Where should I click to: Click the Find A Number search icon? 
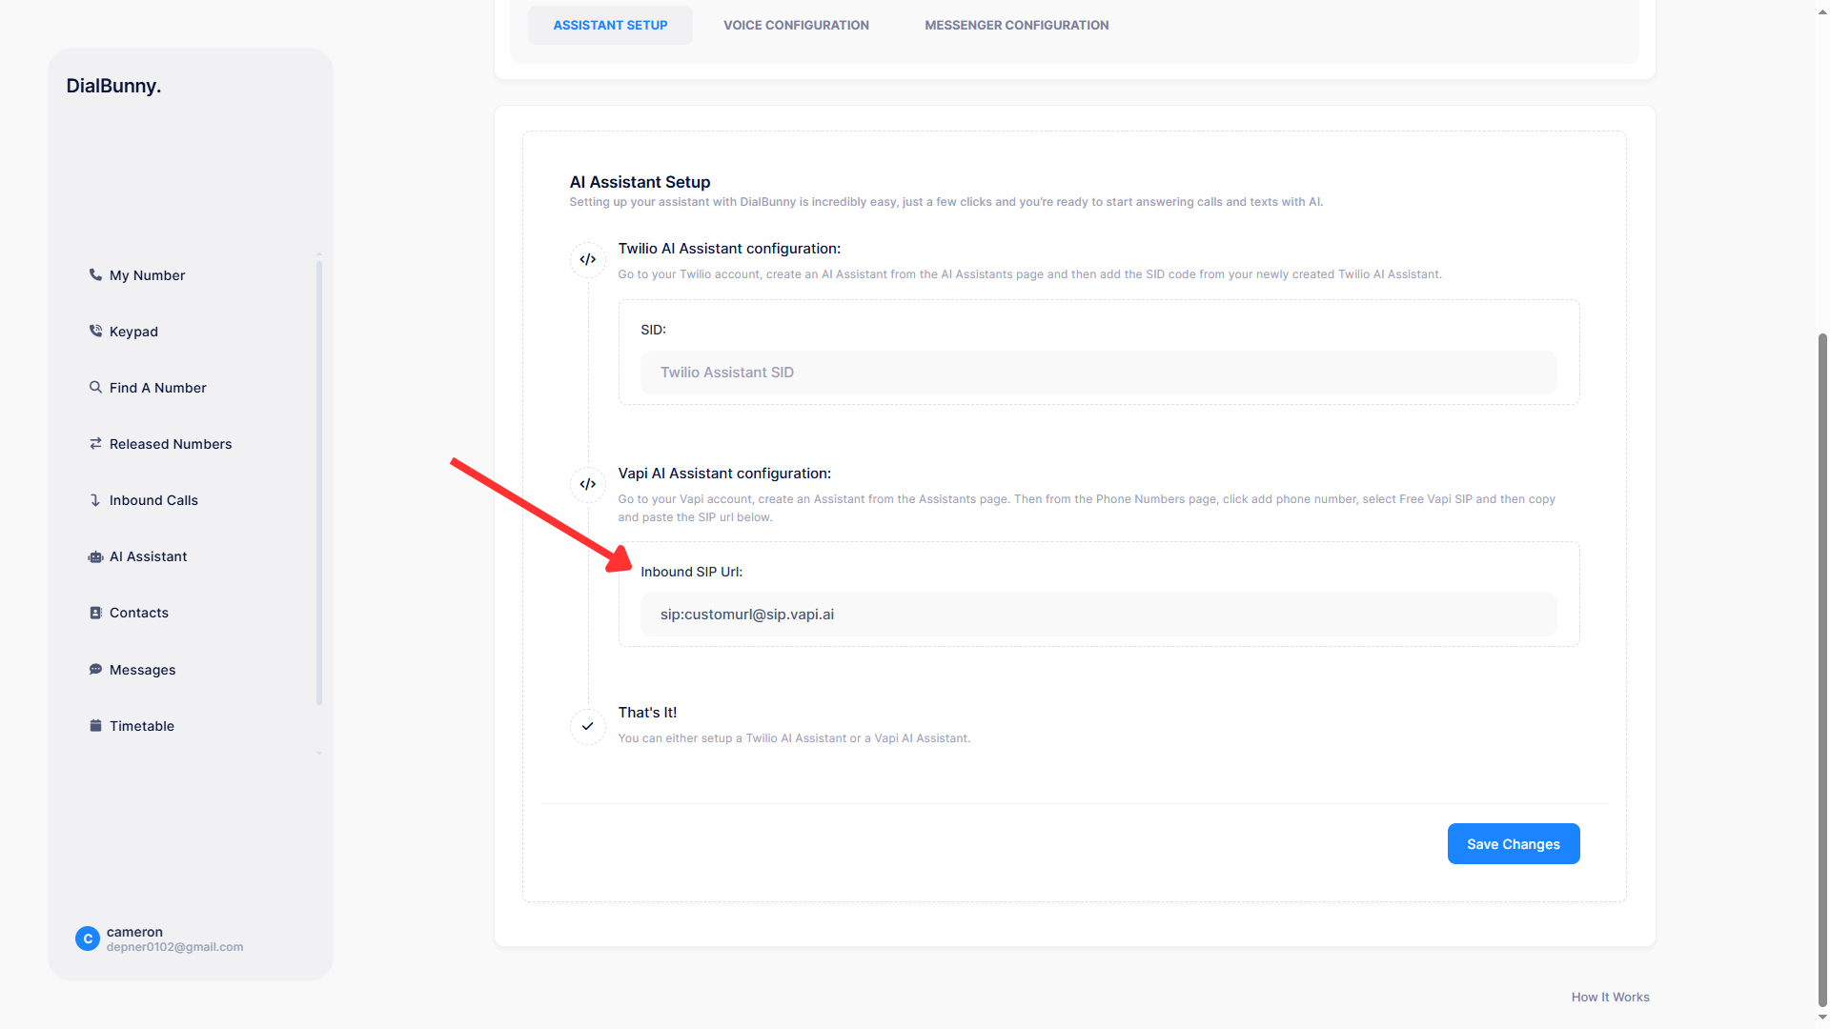click(x=95, y=387)
